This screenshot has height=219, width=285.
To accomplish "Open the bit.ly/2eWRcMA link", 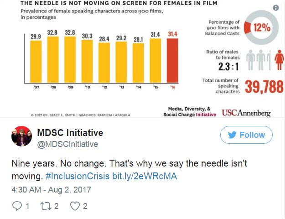I will click(144, 176).
